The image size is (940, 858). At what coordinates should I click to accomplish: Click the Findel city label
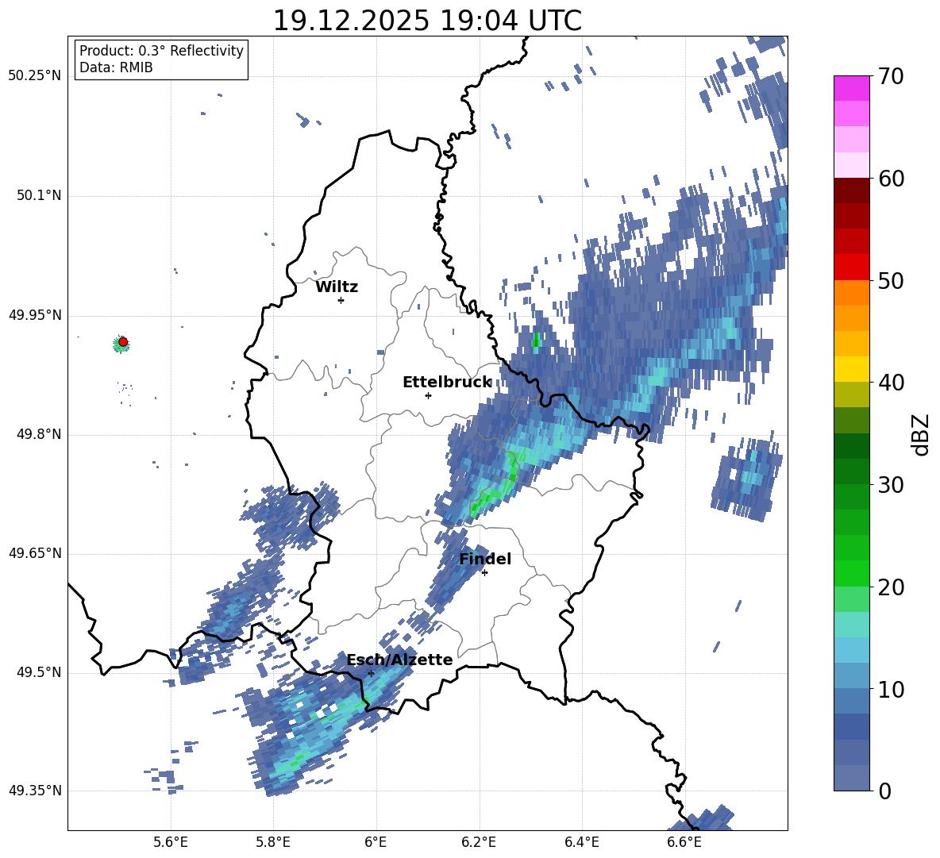click(x=485, y=559)
